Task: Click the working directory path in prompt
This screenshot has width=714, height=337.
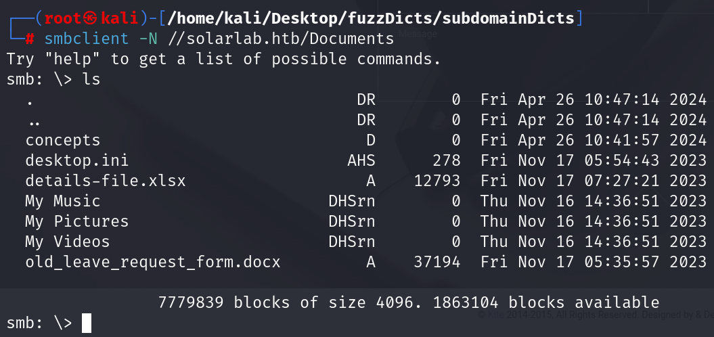Action: click(x=371, y=18)
